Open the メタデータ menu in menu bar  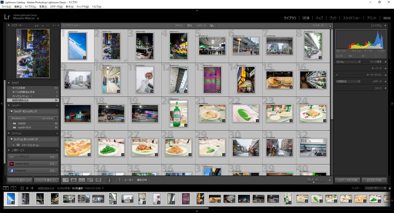point(56,7)
